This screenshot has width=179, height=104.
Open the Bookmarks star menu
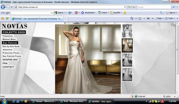pos(88,13)
